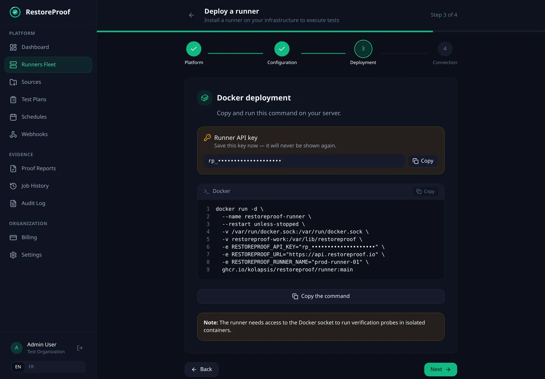Click the Webhooks icon
Viewport: 545px width, 379px height.
point(13,135)
